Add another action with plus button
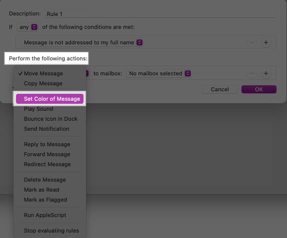The height and width of the screenshot is (238, 287). (266, 73)
